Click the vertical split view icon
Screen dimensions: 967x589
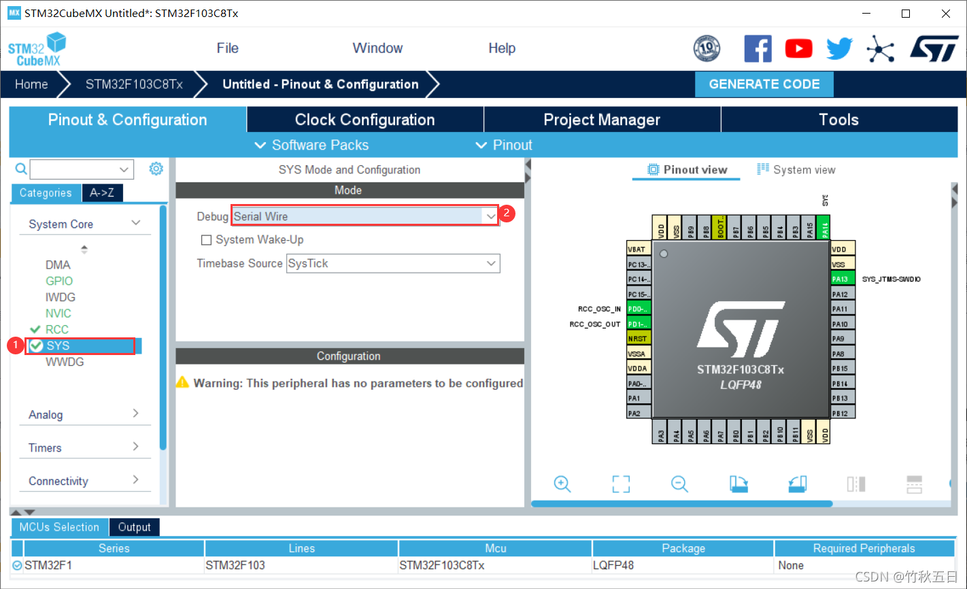pos(856,484)
